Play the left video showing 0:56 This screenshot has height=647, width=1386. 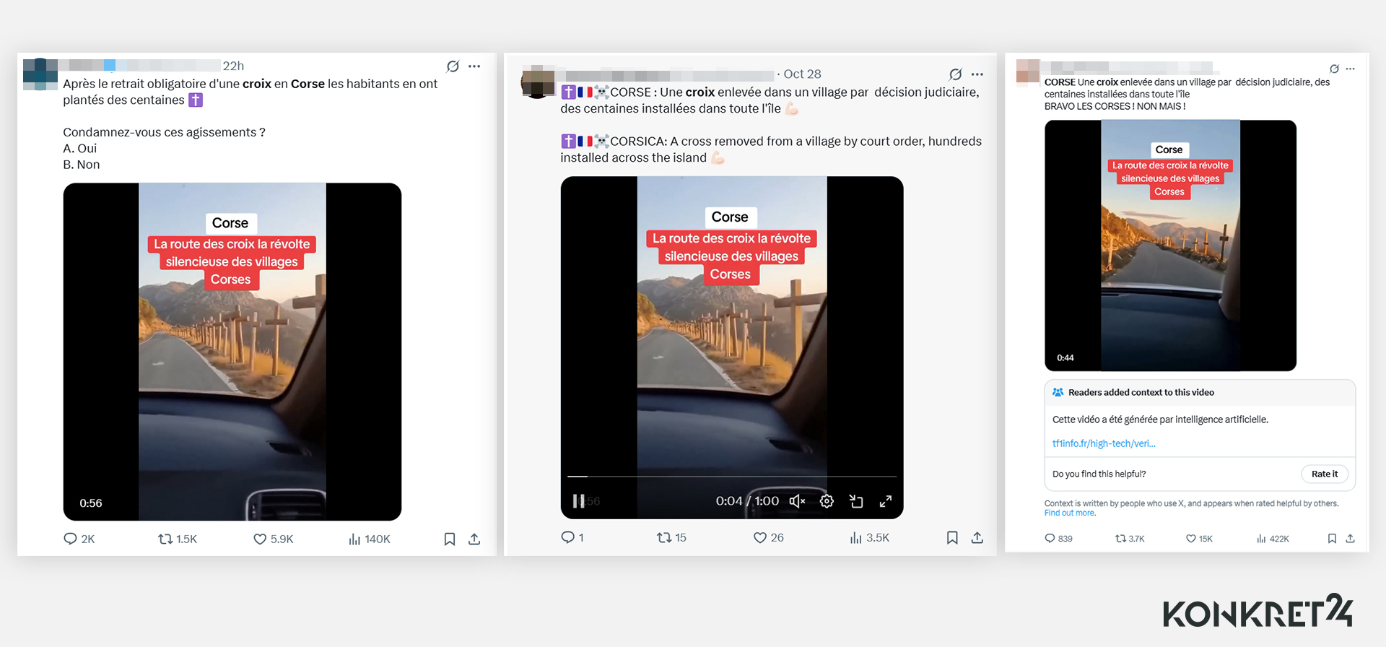232,352
